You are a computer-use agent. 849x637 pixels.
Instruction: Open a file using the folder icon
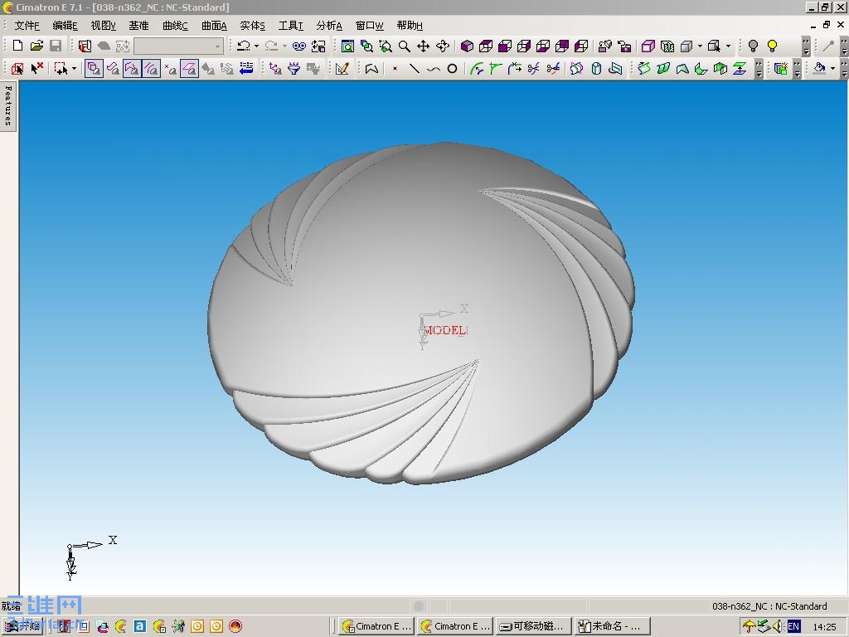(x=36, y=46)
